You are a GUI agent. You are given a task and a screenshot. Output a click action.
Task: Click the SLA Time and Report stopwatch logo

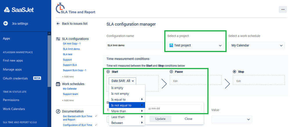pos(75,8)
